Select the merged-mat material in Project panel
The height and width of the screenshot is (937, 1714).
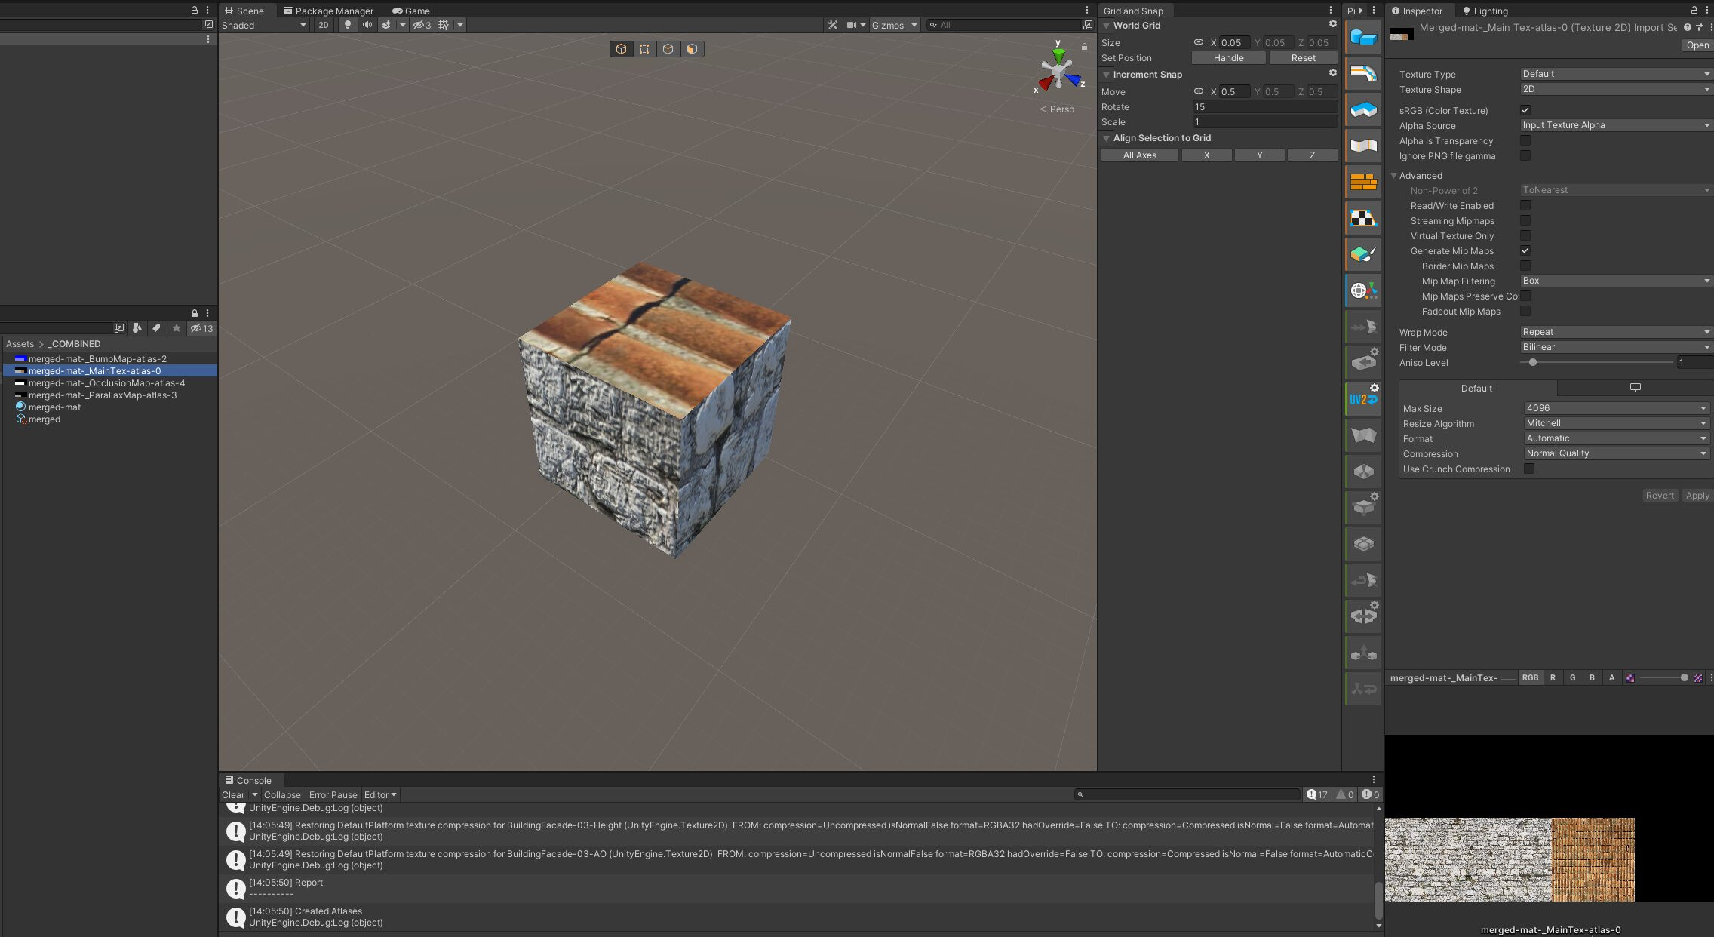coord(53,407)
